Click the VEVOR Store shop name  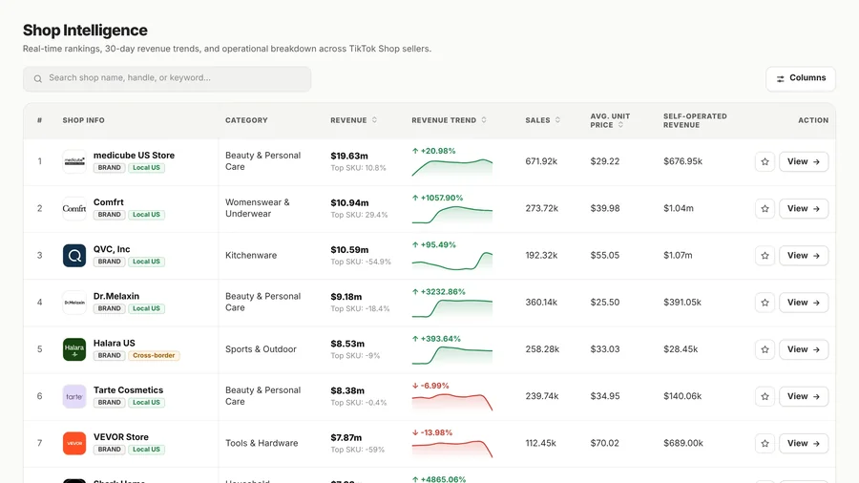(121, 437)
